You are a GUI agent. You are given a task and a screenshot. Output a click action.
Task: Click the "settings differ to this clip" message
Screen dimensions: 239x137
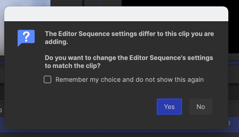(x=149, y=34)
